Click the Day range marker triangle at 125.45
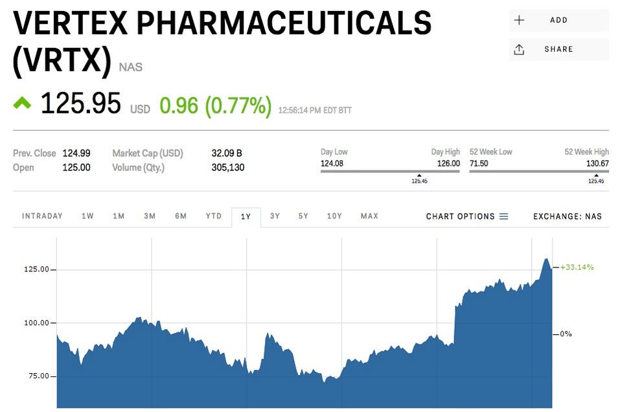Viewport: 622px width, 412px height. 419,176
